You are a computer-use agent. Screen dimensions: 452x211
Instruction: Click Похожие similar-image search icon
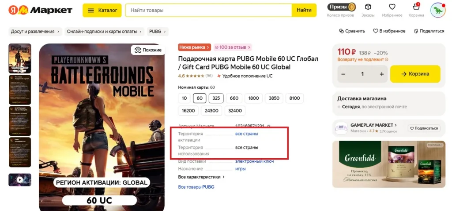point(148,50)
